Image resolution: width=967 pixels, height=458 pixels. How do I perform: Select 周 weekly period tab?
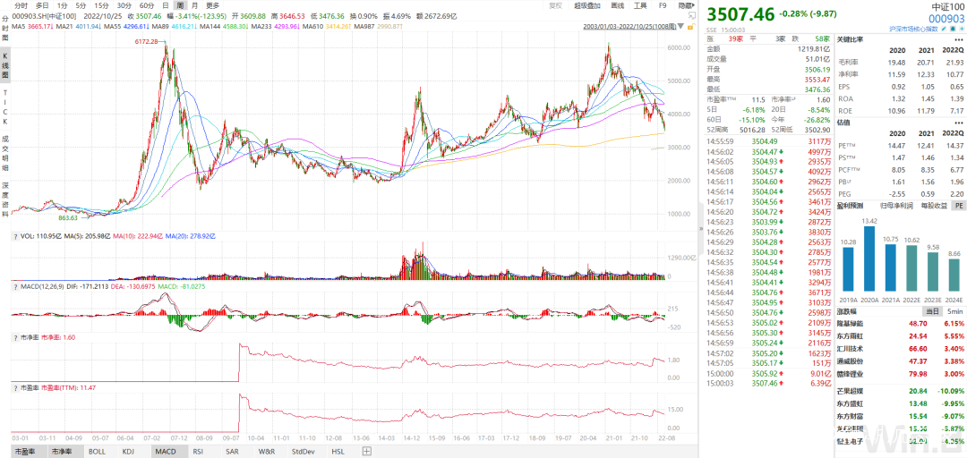point(180,5)
